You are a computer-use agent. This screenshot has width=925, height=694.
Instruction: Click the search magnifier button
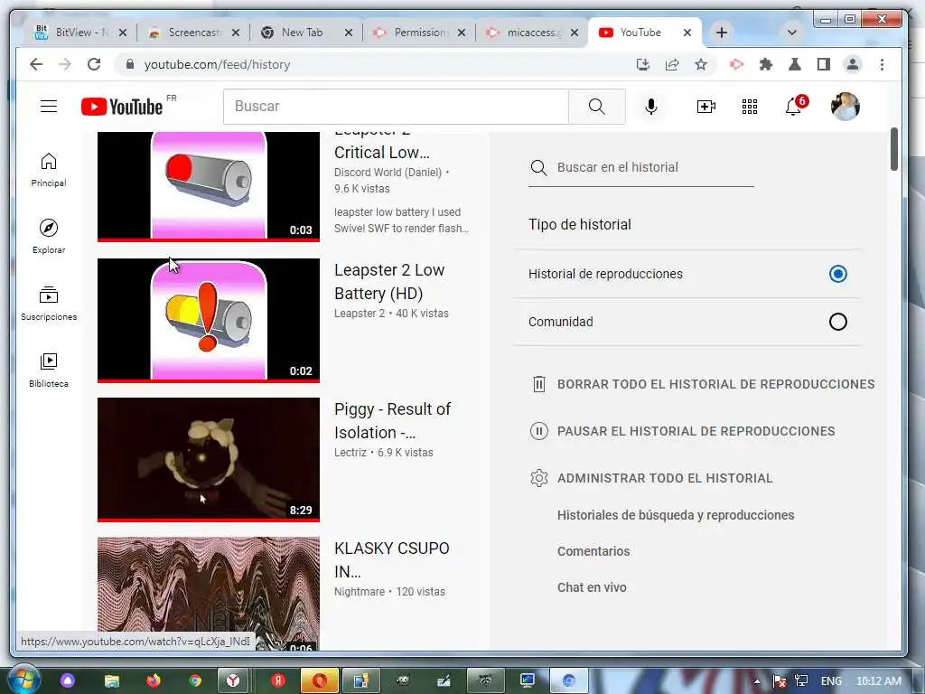(x=596, y=107)
